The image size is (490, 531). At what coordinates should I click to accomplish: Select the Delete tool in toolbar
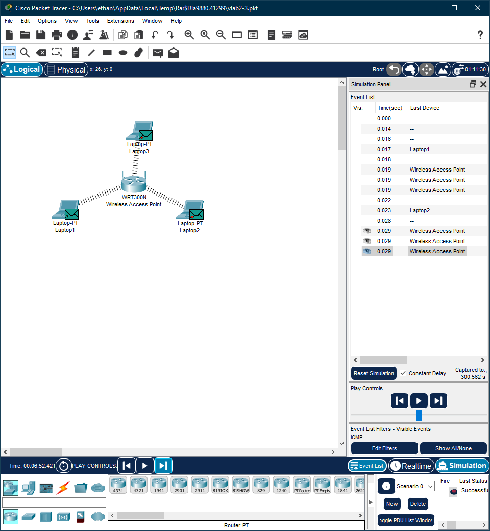point(41,53)
